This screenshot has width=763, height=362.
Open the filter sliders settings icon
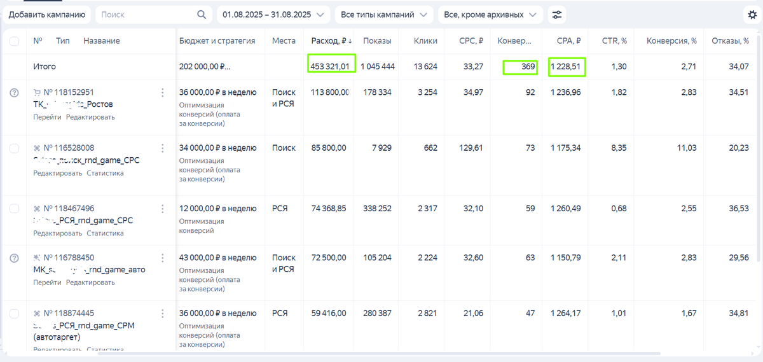coord(556,15)
